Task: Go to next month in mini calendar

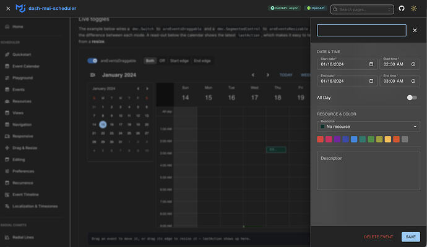Action: [147, 88]
